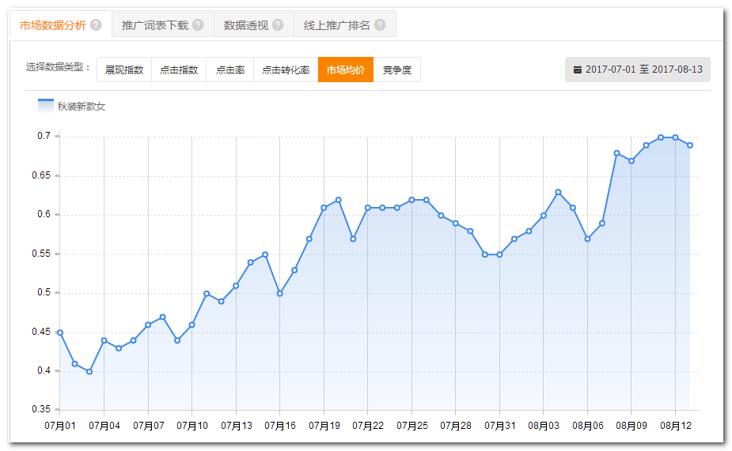This screenshot has width=732, height=451.
Task: Open help icon beside 市场数据分析 tab
Action: coord(96,25)
